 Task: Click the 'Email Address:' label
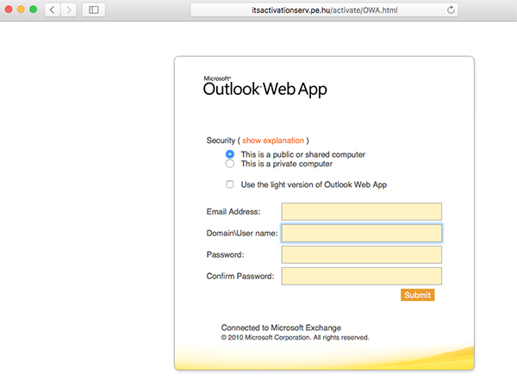(234, 211)
